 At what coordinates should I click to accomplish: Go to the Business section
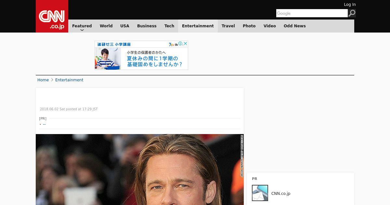(x=147, y=26)
